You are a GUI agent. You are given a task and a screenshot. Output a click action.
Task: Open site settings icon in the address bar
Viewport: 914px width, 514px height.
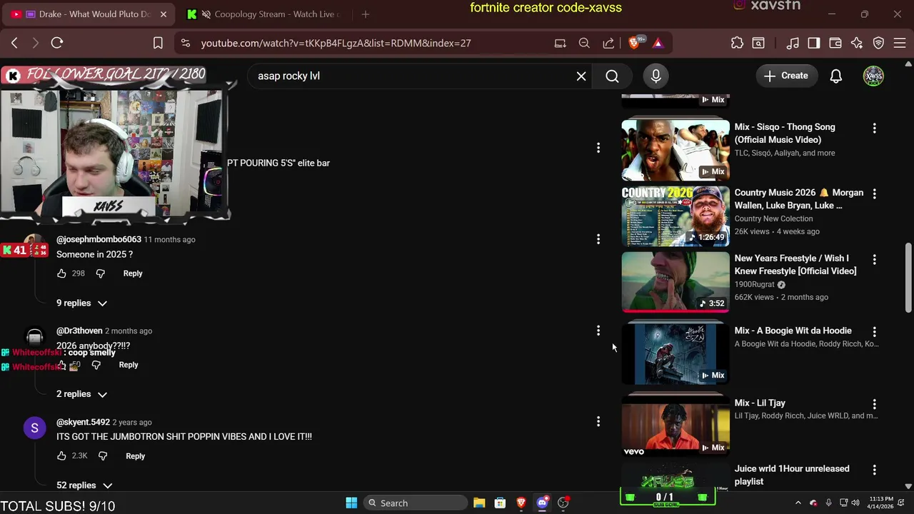pos(186,43)
